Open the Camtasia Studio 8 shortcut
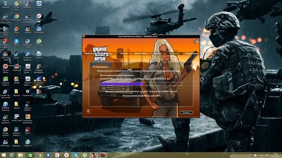This screenshot has width=282, height=158. [5, 81]
